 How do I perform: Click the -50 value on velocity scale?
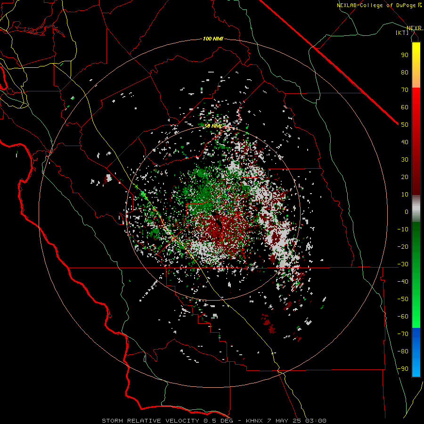(403, 299)
